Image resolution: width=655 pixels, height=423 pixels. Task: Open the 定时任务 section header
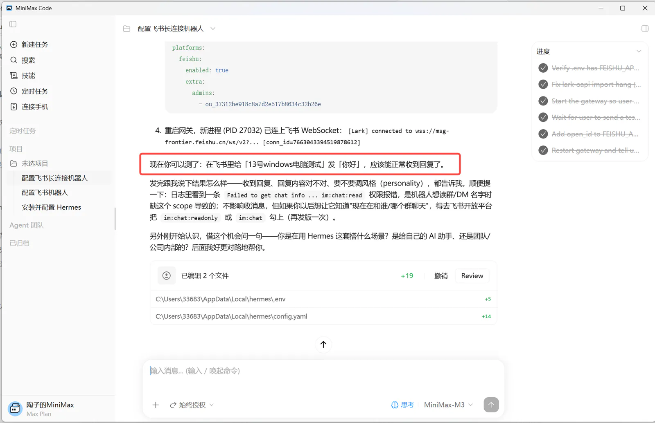click(23, 131)
